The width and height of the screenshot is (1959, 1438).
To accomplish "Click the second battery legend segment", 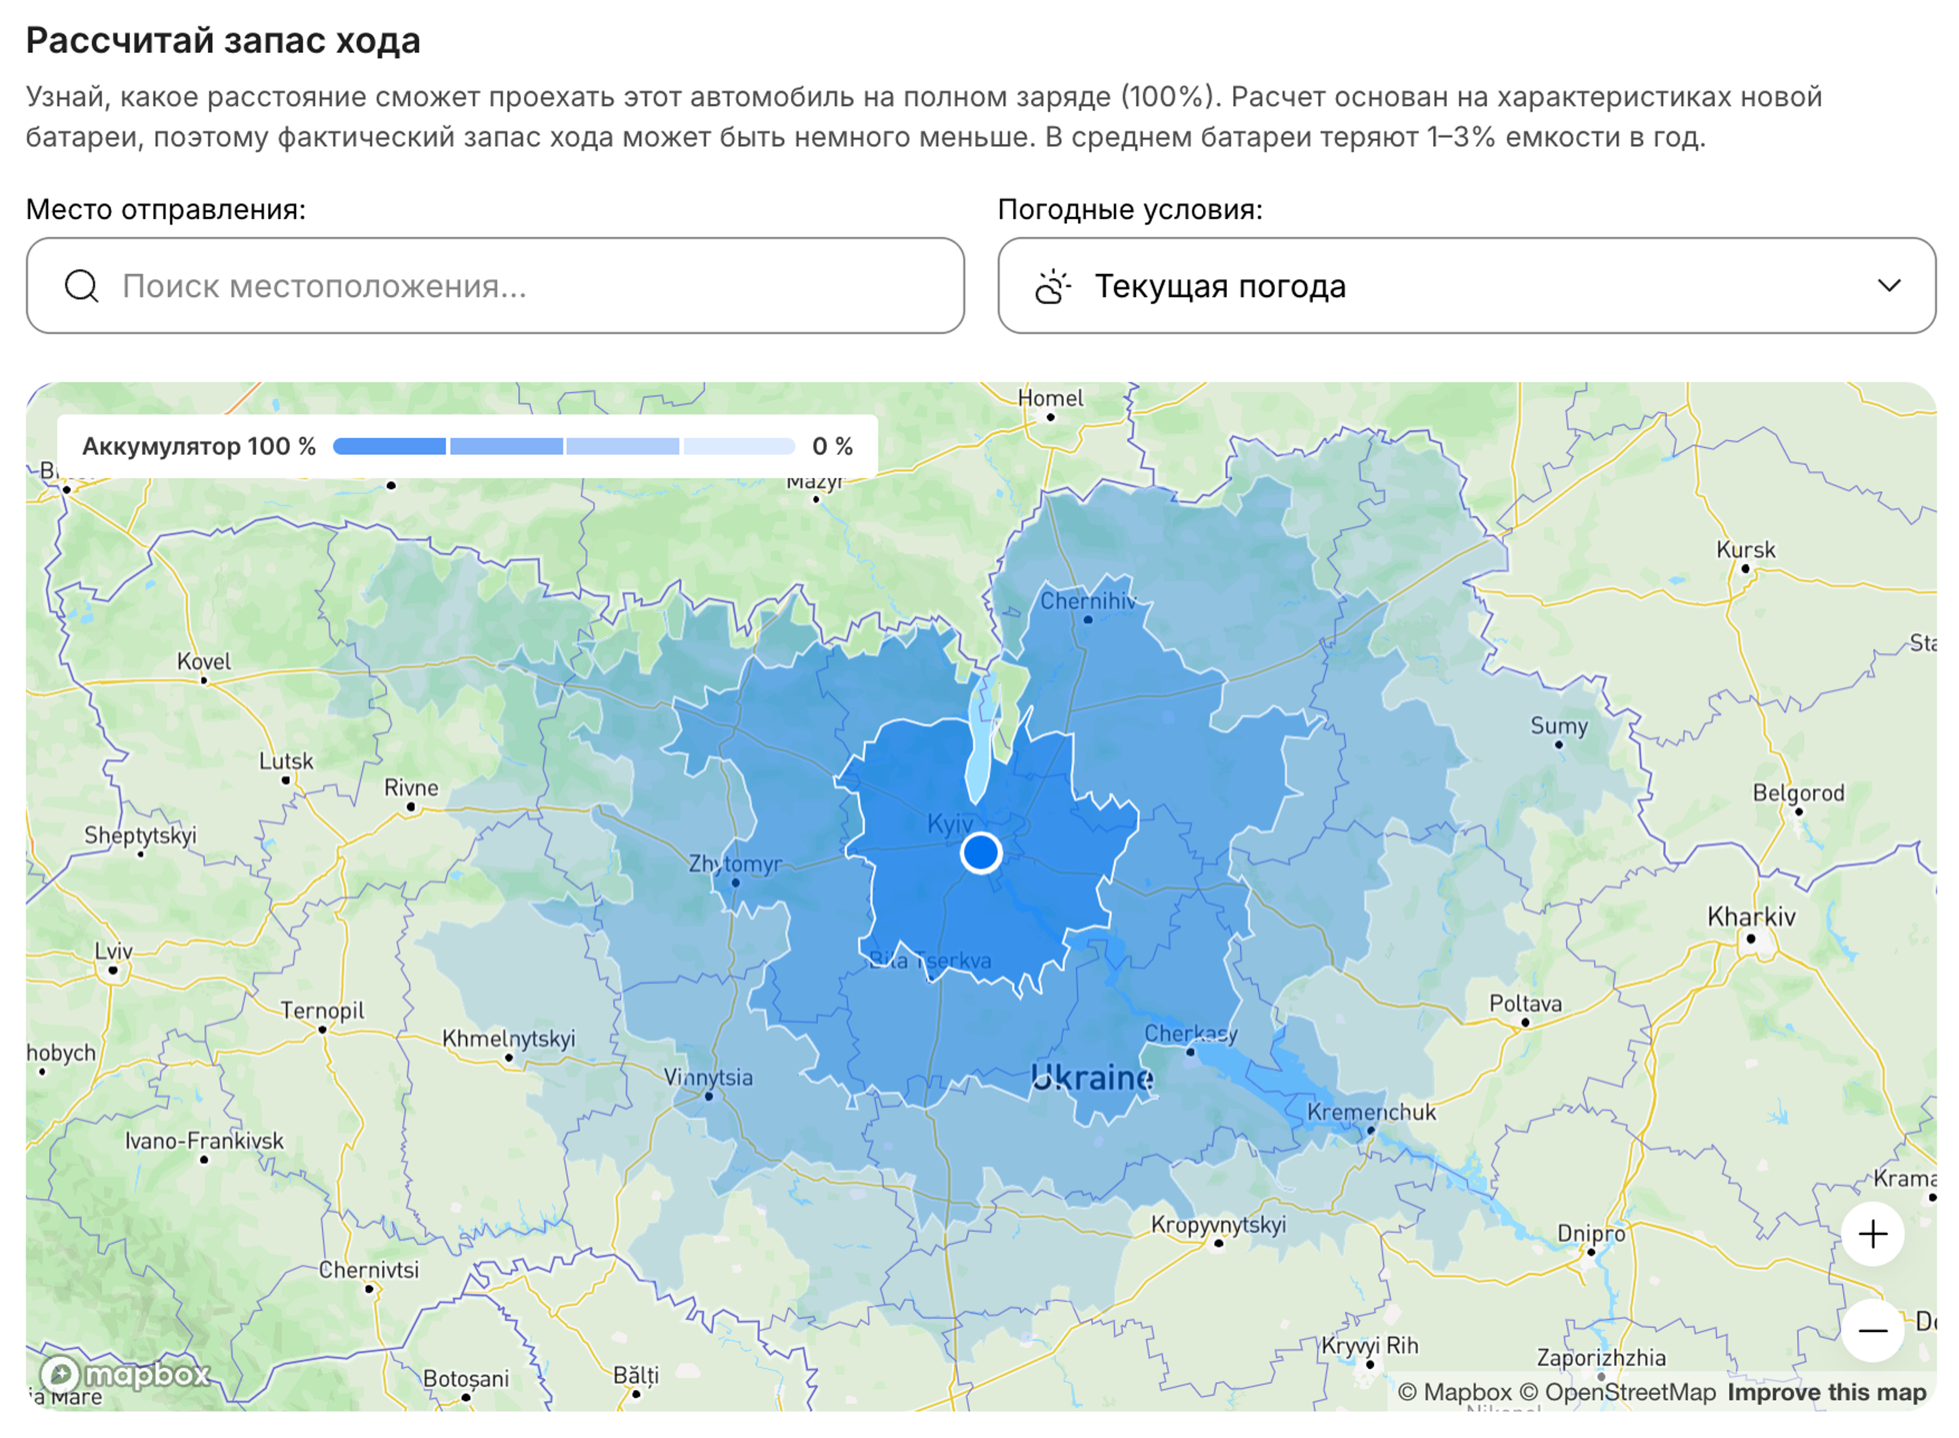I will [x=506, y=447].
